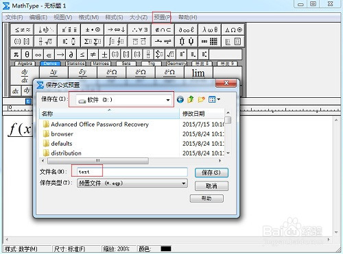The width and height of the screenshot is (343, 254).
Task: Expand the save location dropdown (D:)
Action: click(168, 100)
